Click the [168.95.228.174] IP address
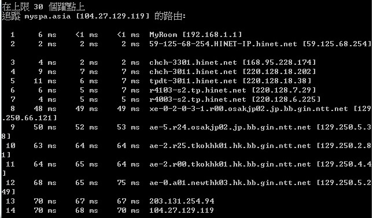 [x=279, y=62]
